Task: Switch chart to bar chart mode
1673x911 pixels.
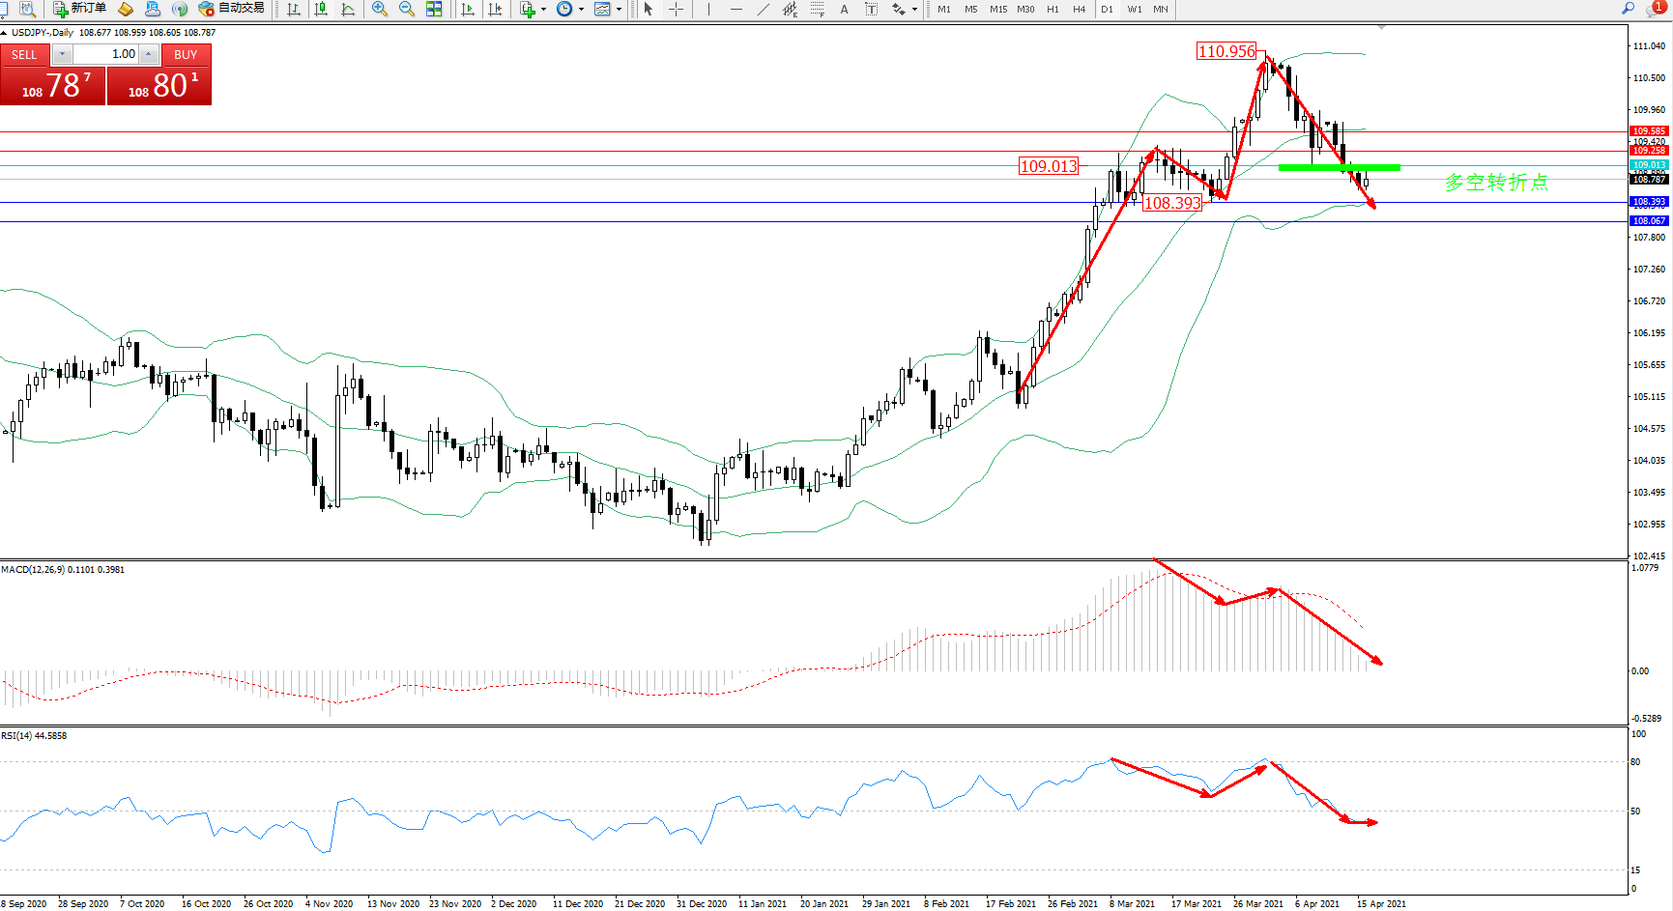Action: coord(294,9)
